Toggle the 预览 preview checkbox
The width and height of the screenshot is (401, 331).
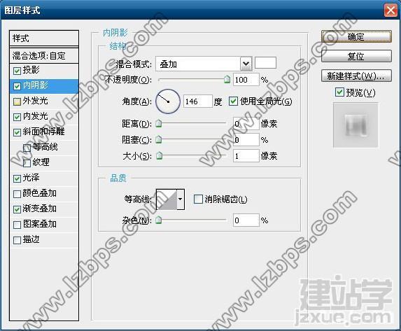point(339,92)
